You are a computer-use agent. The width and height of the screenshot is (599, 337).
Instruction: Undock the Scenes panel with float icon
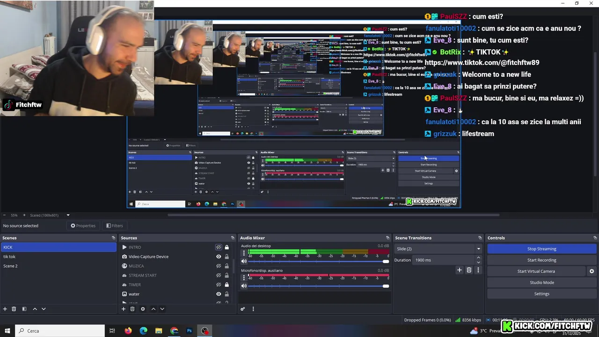113,238
